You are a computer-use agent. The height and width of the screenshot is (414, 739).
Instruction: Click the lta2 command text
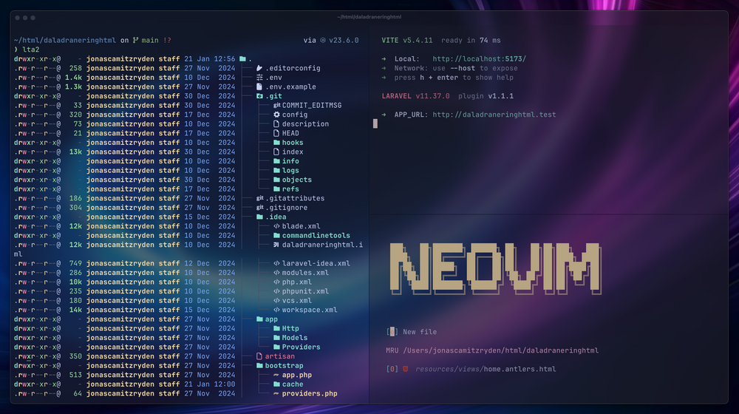30,50
